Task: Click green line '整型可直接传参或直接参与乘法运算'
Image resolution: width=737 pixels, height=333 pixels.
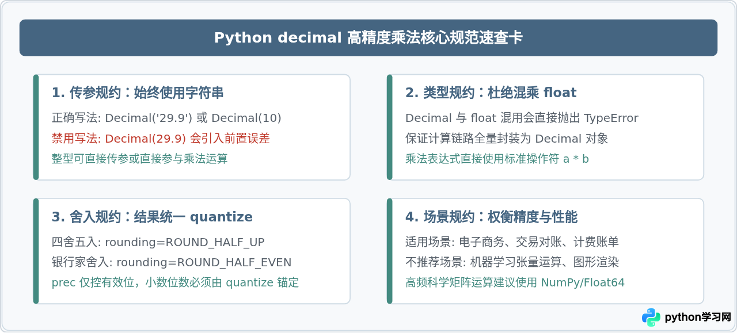Action: (140, 158)
